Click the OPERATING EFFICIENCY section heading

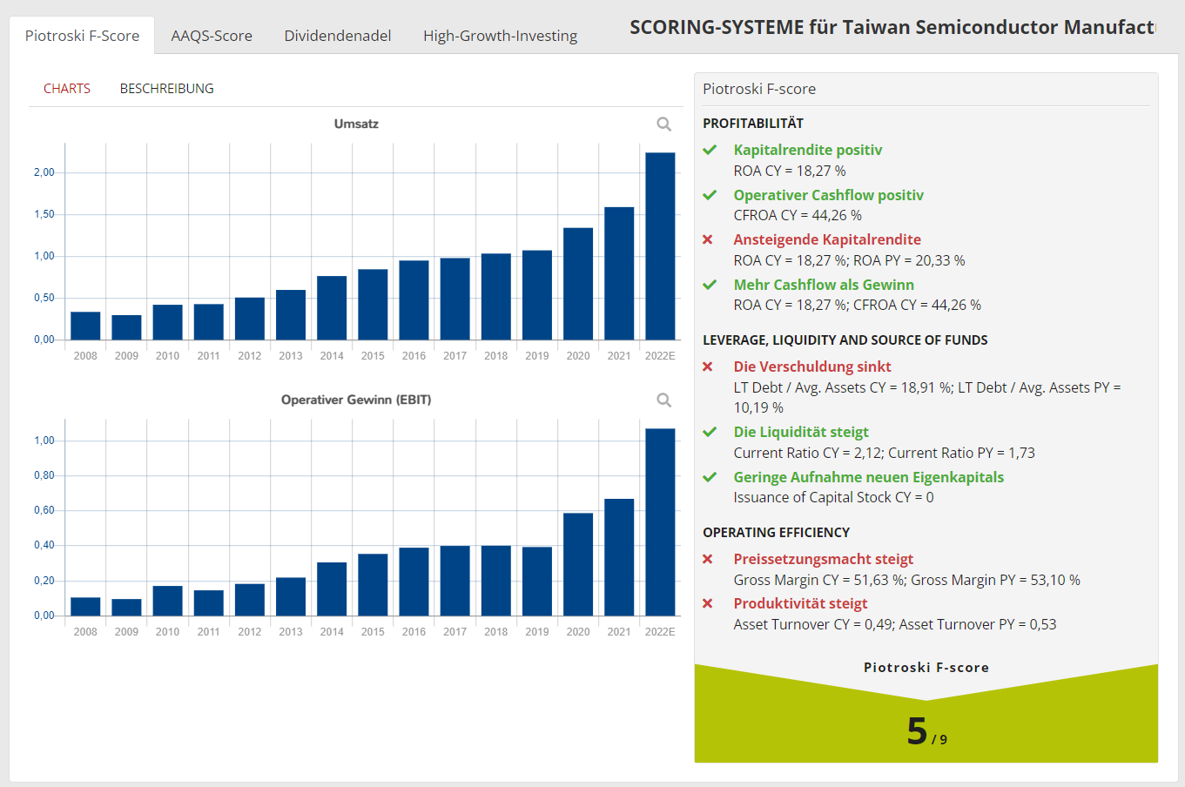coord(777,533)
